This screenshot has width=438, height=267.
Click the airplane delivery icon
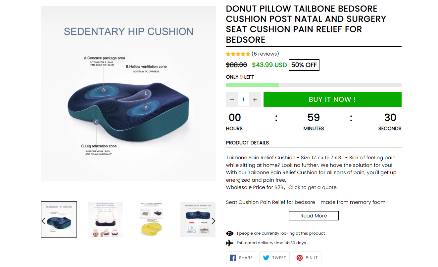pos(230,243)
